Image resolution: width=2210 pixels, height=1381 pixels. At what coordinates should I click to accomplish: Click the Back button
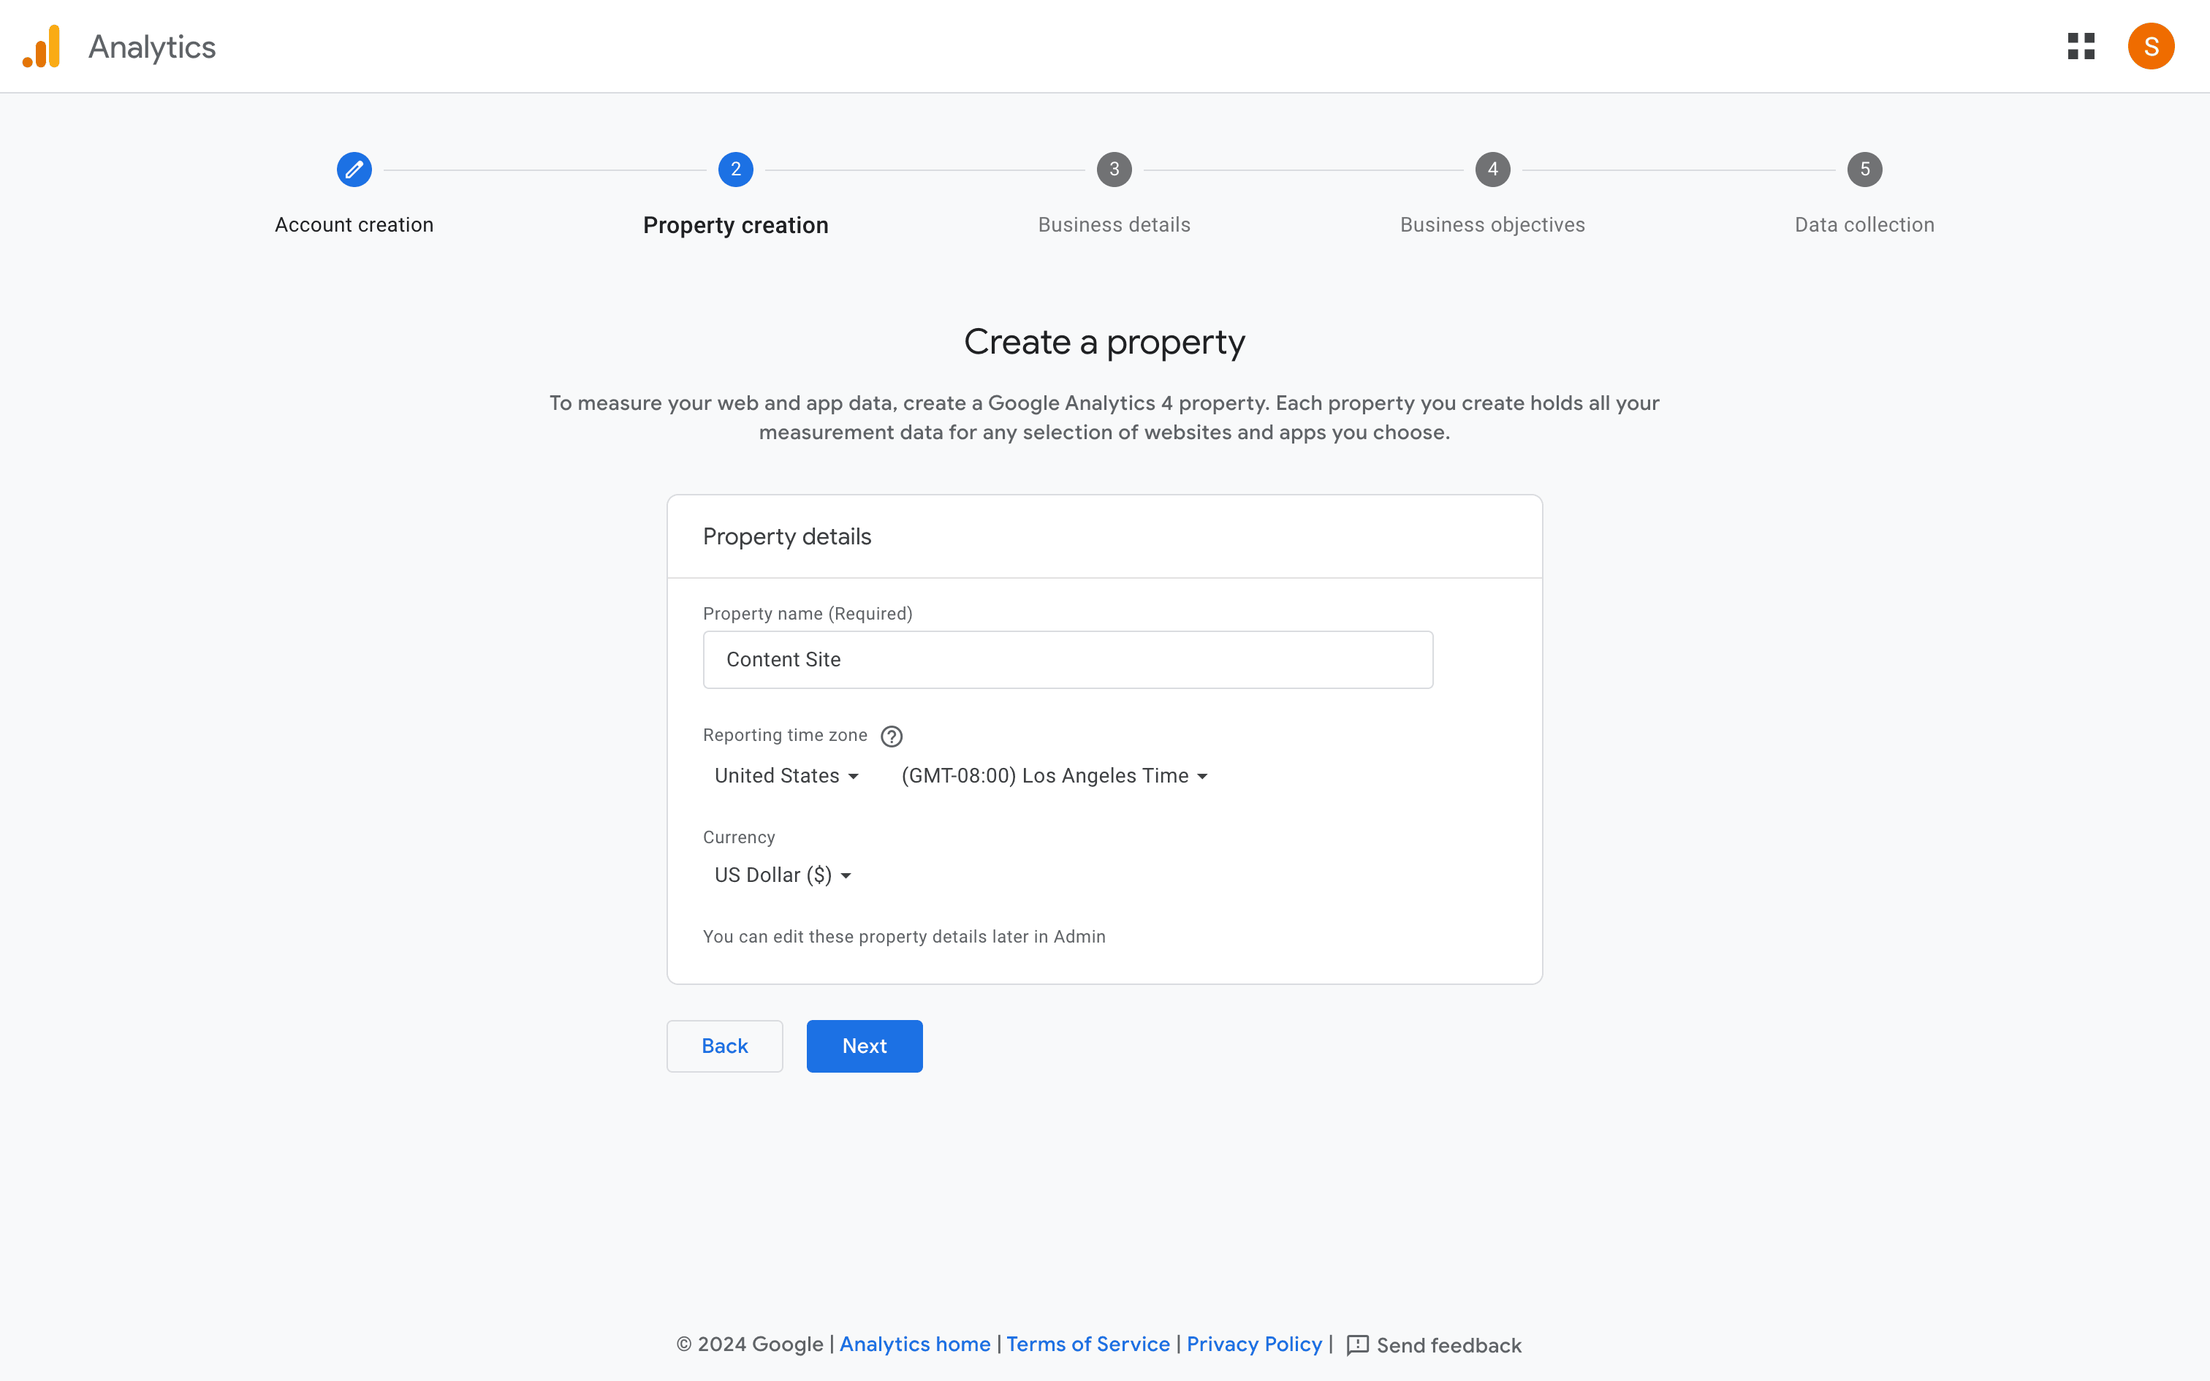click(x=724, y=1046)
